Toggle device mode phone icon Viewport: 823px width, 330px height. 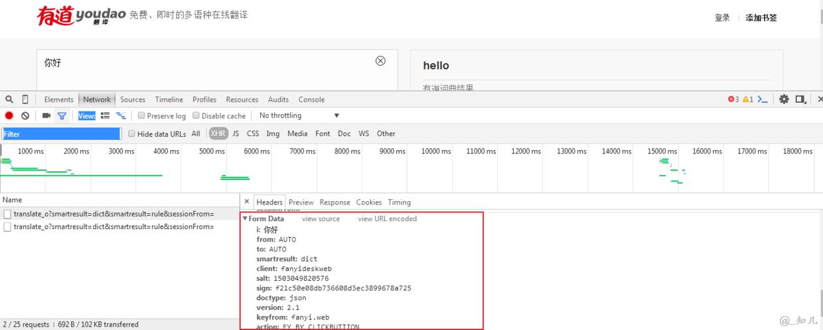[25, 100]
